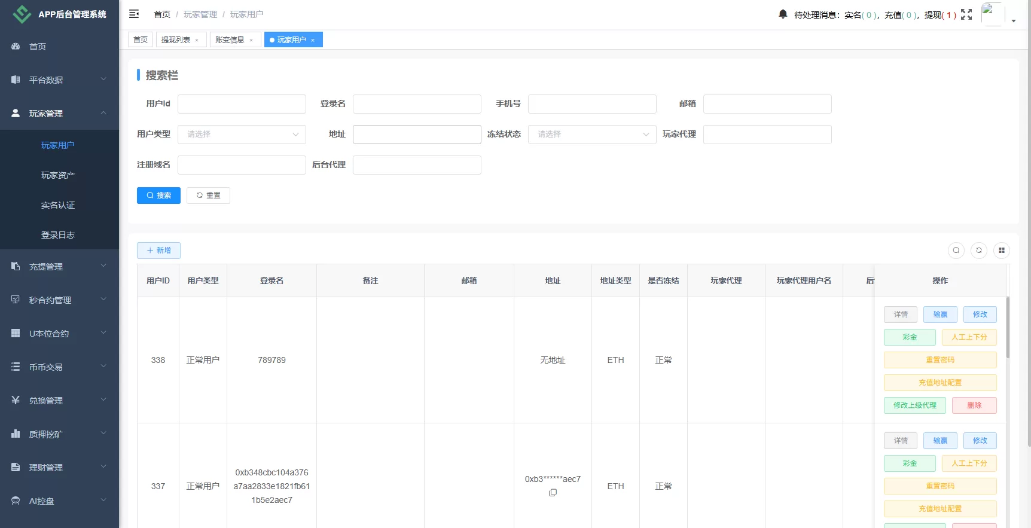Close the 账变信息 tab
The width and height of the screenshot is (1031, 528).
(x=251, y=40)
